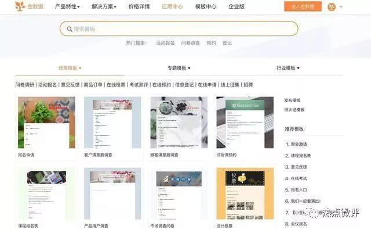This screenshot has height=229, width=371.
Task: Filter by 在线投票 category
Action: [x=116, y=85]
